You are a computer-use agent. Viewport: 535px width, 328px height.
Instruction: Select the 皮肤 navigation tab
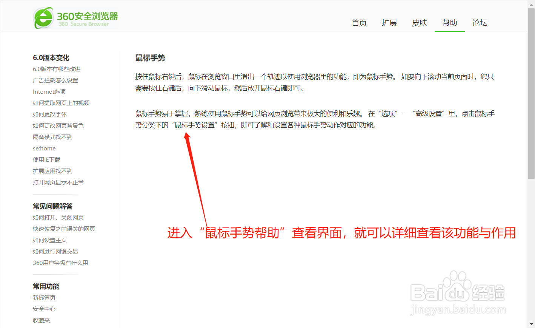click(x=419, y=23)
